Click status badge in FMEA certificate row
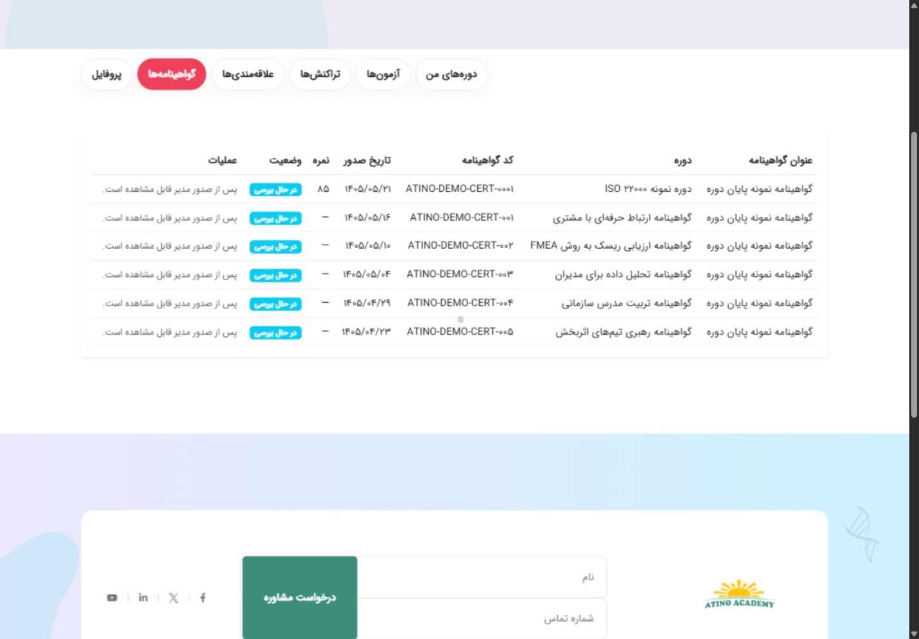Image resolution: width=919 pixels, height=639 pixels. click(x=275, y=247)
